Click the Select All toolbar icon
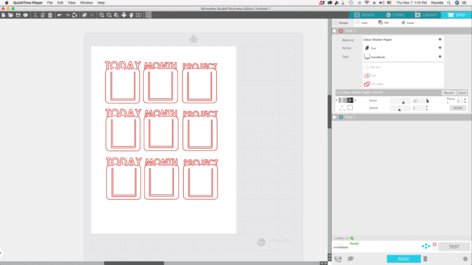The height and width of the screenshot is (265, 472). 85,15
